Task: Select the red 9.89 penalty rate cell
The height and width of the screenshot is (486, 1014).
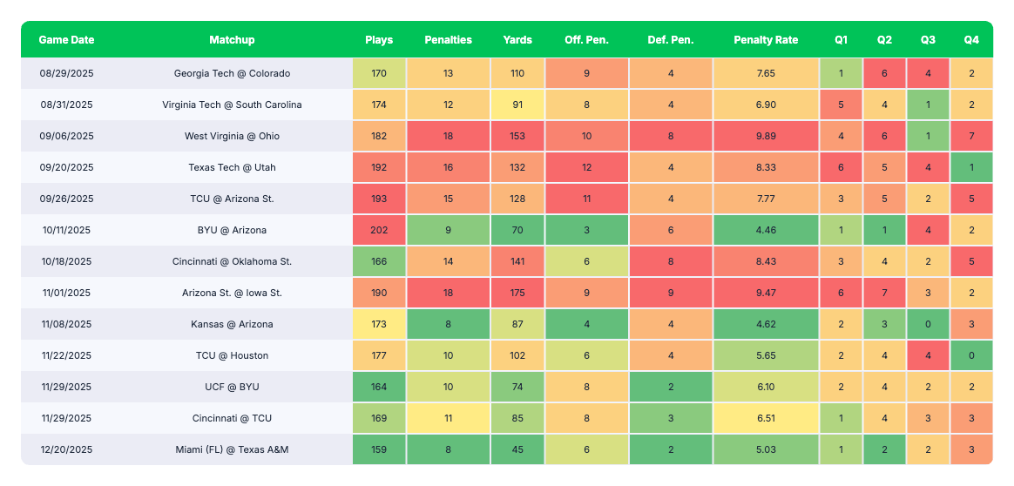Action: [766, 136]
